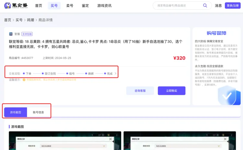
Task: Go to 游戏资讯 in top navigation
Action: [104, 5]
